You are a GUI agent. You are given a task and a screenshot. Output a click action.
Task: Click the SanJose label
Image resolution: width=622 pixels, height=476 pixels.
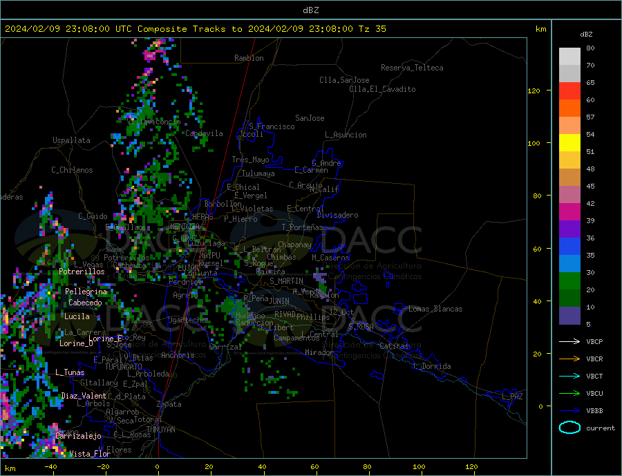tap(310, 118)
